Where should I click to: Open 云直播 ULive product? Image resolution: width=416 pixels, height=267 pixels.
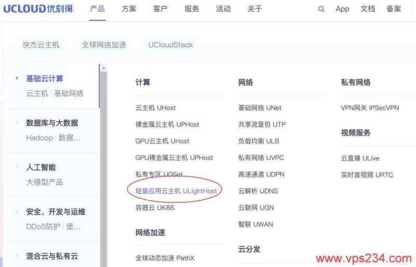point(360,158)
